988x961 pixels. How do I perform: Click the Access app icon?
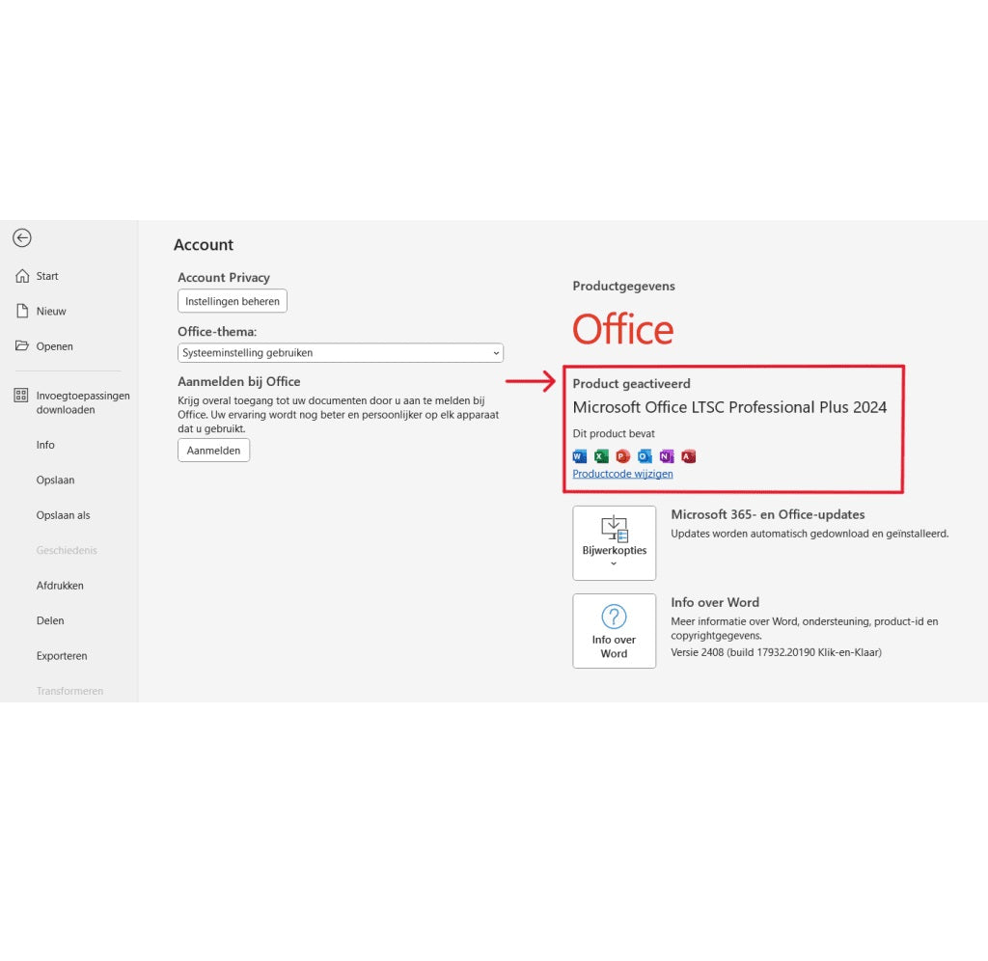click(x=688, y=456)
